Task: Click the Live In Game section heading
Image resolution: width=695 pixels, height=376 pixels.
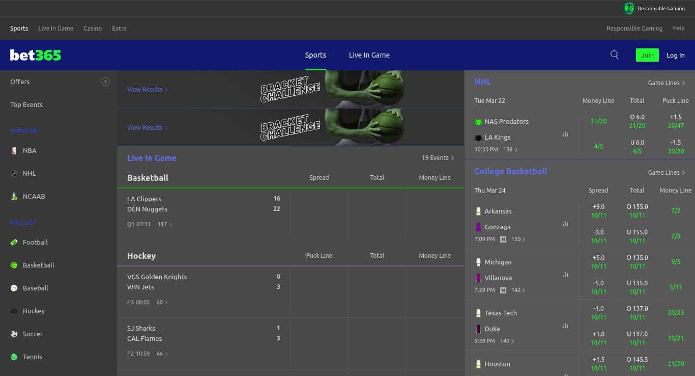Action: click(152, 158)
